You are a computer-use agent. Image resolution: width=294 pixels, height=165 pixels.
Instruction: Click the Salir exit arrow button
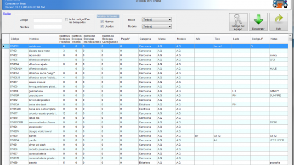coord(278,22)
